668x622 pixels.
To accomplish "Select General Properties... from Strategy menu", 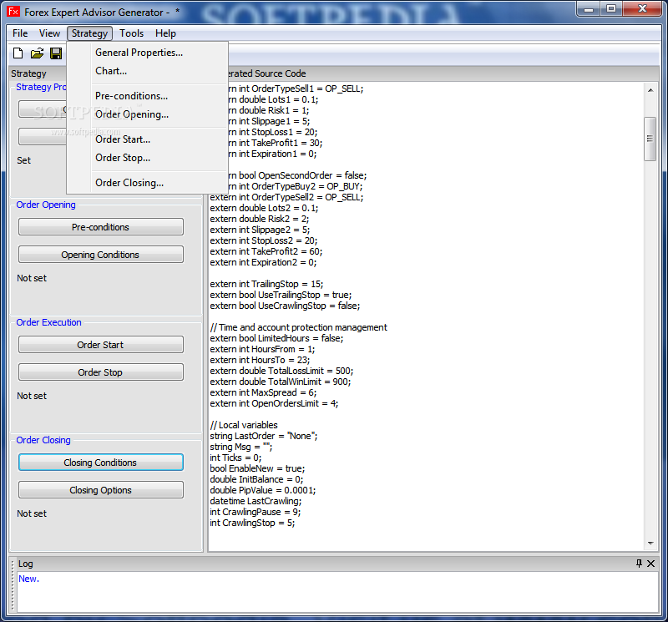I will click(x=147, y=53).
